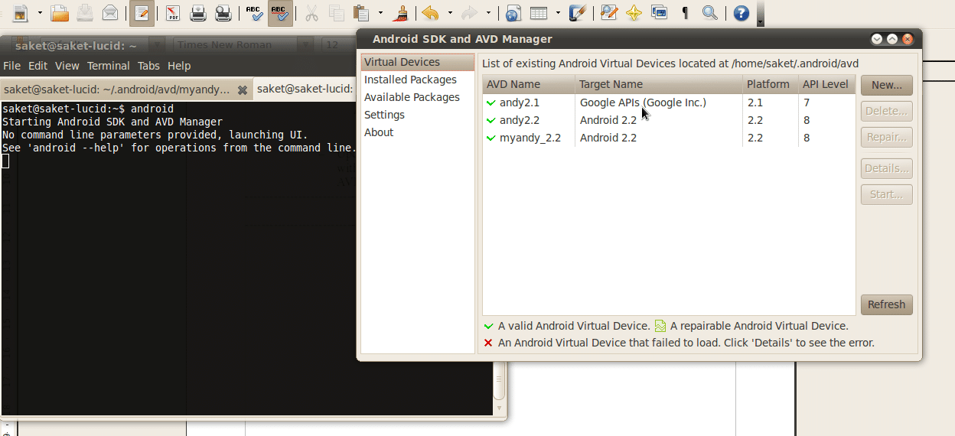
Task: Run the Spelling and Grammar check
Action: click(253, 13)
